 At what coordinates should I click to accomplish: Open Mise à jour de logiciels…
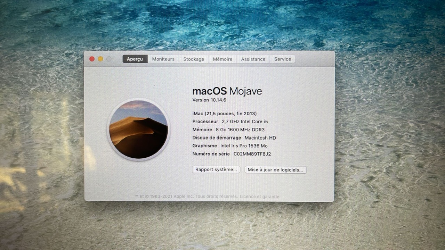tap(275, 170)
